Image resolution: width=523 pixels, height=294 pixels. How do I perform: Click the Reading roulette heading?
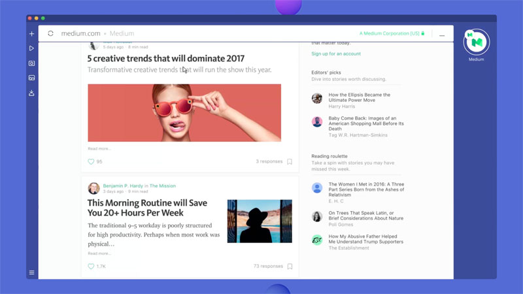pos(329,156)
